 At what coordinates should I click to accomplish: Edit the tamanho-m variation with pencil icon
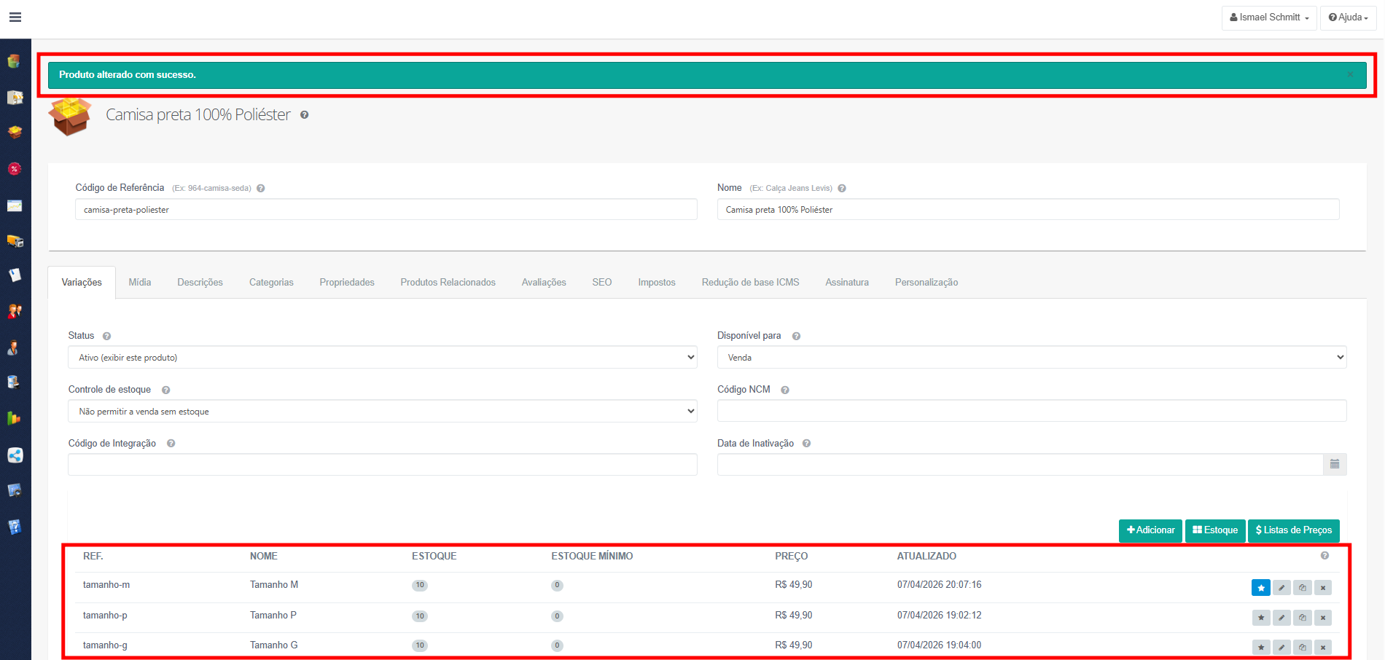(x=1281, y=587)
